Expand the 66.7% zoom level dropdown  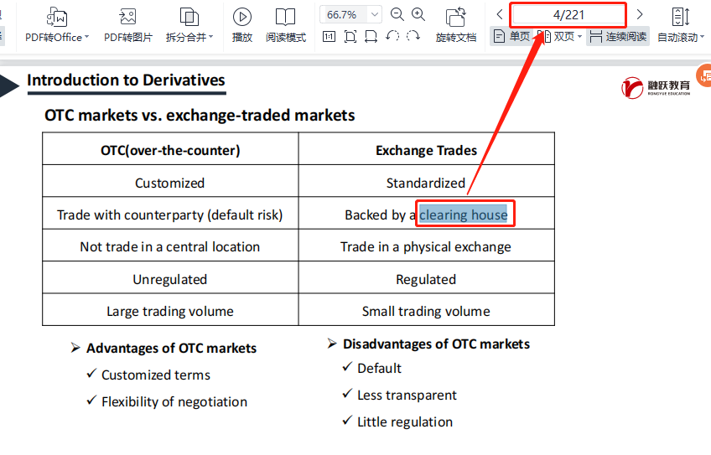tap(374, 14)
